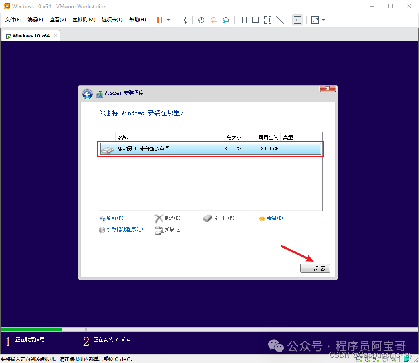Screen dimensions: 419x363
Task: Click the hard disk status bar icon
Action: click(359, 359)
